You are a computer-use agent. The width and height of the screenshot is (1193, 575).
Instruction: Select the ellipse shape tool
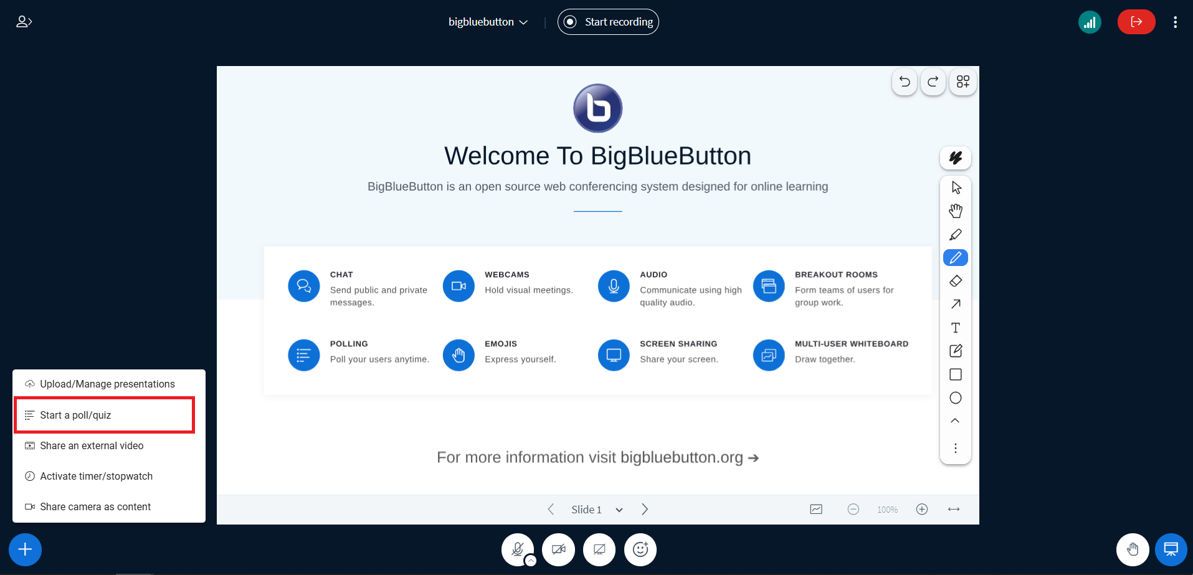click(x=956, y=397)
